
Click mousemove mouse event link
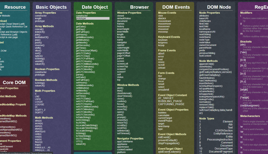(x=164, y=24)
